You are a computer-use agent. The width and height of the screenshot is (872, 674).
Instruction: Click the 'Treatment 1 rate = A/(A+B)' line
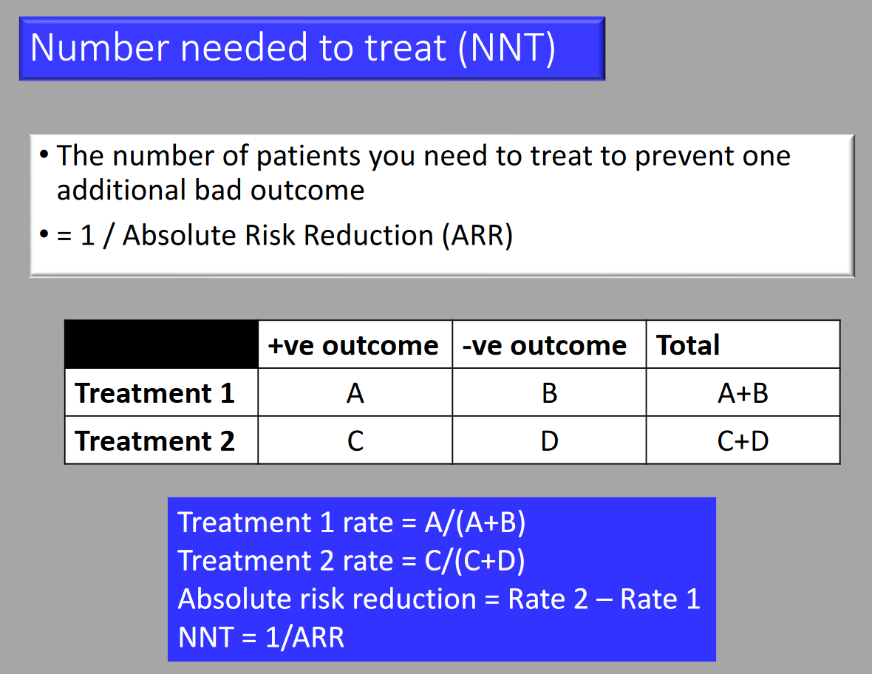click(x=352, y=522)
